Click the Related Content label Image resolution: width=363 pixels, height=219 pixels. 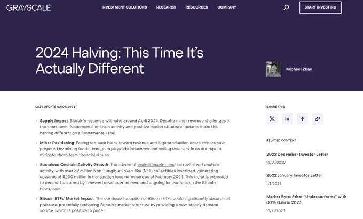281,140
